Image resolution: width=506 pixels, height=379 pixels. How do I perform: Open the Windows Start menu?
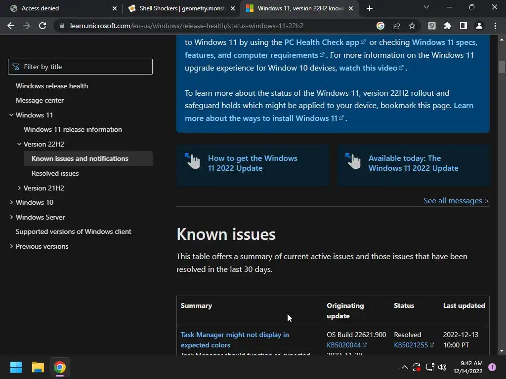[16, 367]
